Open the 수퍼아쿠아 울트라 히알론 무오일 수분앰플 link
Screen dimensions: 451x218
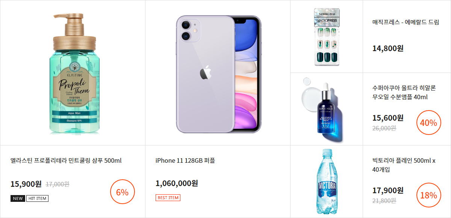point(404,92)
